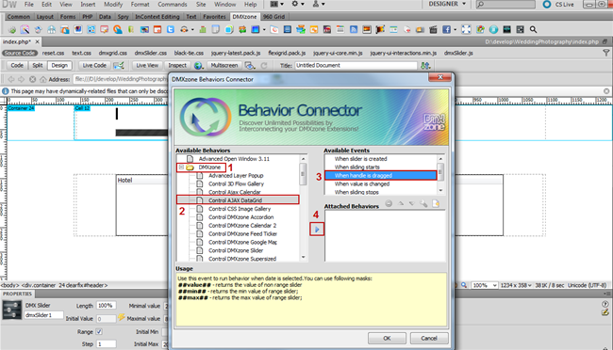The width and height of the screenshot is (613, 350).
Task: Toggle the Live View button
Action: pyautogui.click(x=147, y=66)
